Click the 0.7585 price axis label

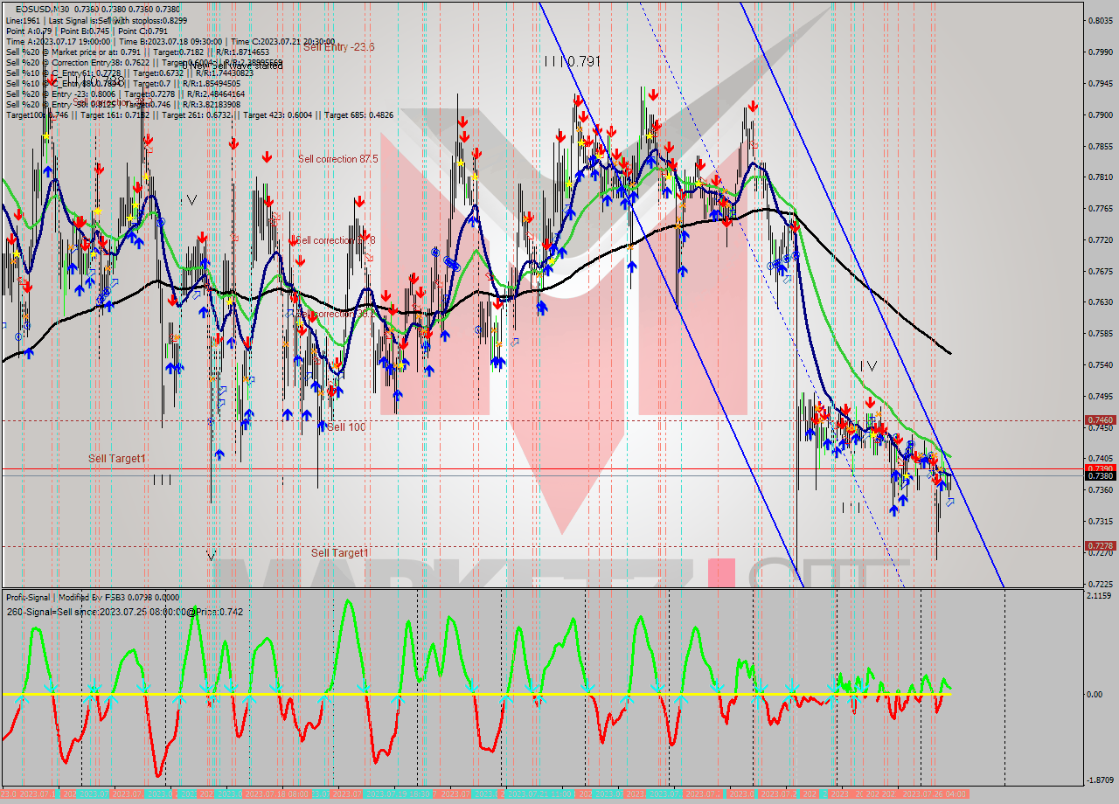[x=1100, y=333]
